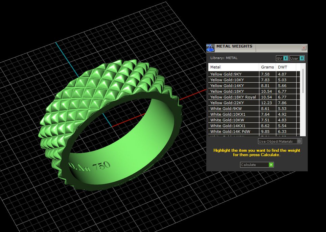This screenshot has height=232, width=326.
Task: Click the Metal Weights scale icon
Action: [x=210, y=48]
